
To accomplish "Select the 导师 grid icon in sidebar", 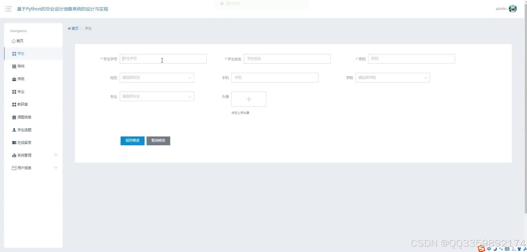I will point(14,66).
